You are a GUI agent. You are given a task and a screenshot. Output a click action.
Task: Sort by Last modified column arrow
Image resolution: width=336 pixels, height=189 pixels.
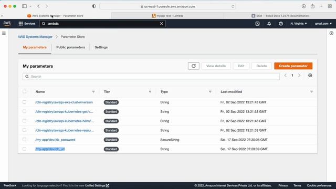311,92
